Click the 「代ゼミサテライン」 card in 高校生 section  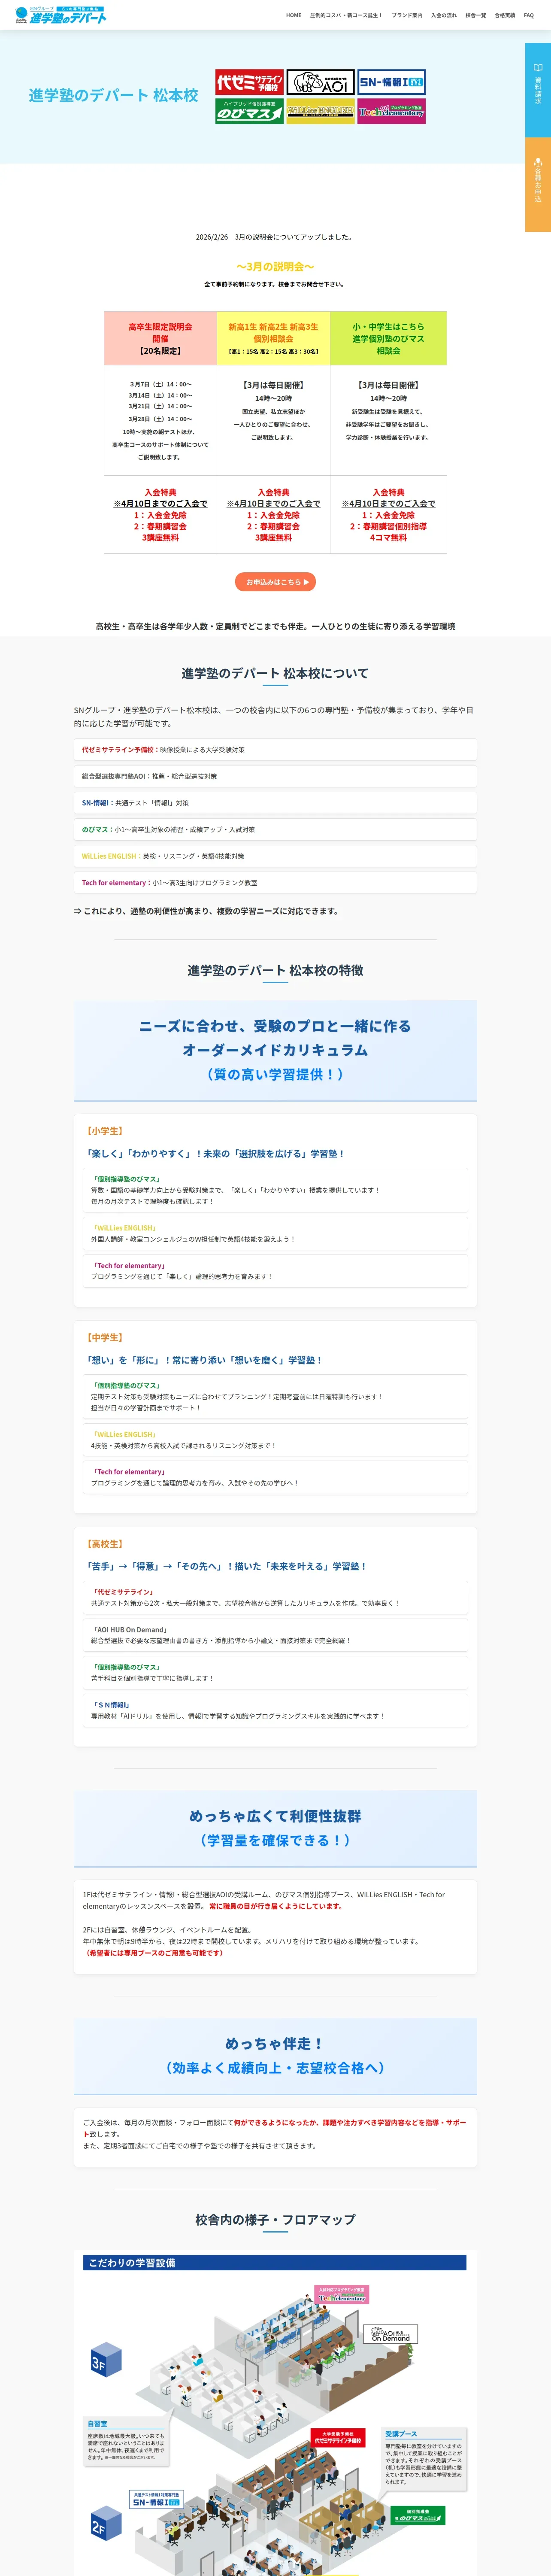(x=275, y=1598)
